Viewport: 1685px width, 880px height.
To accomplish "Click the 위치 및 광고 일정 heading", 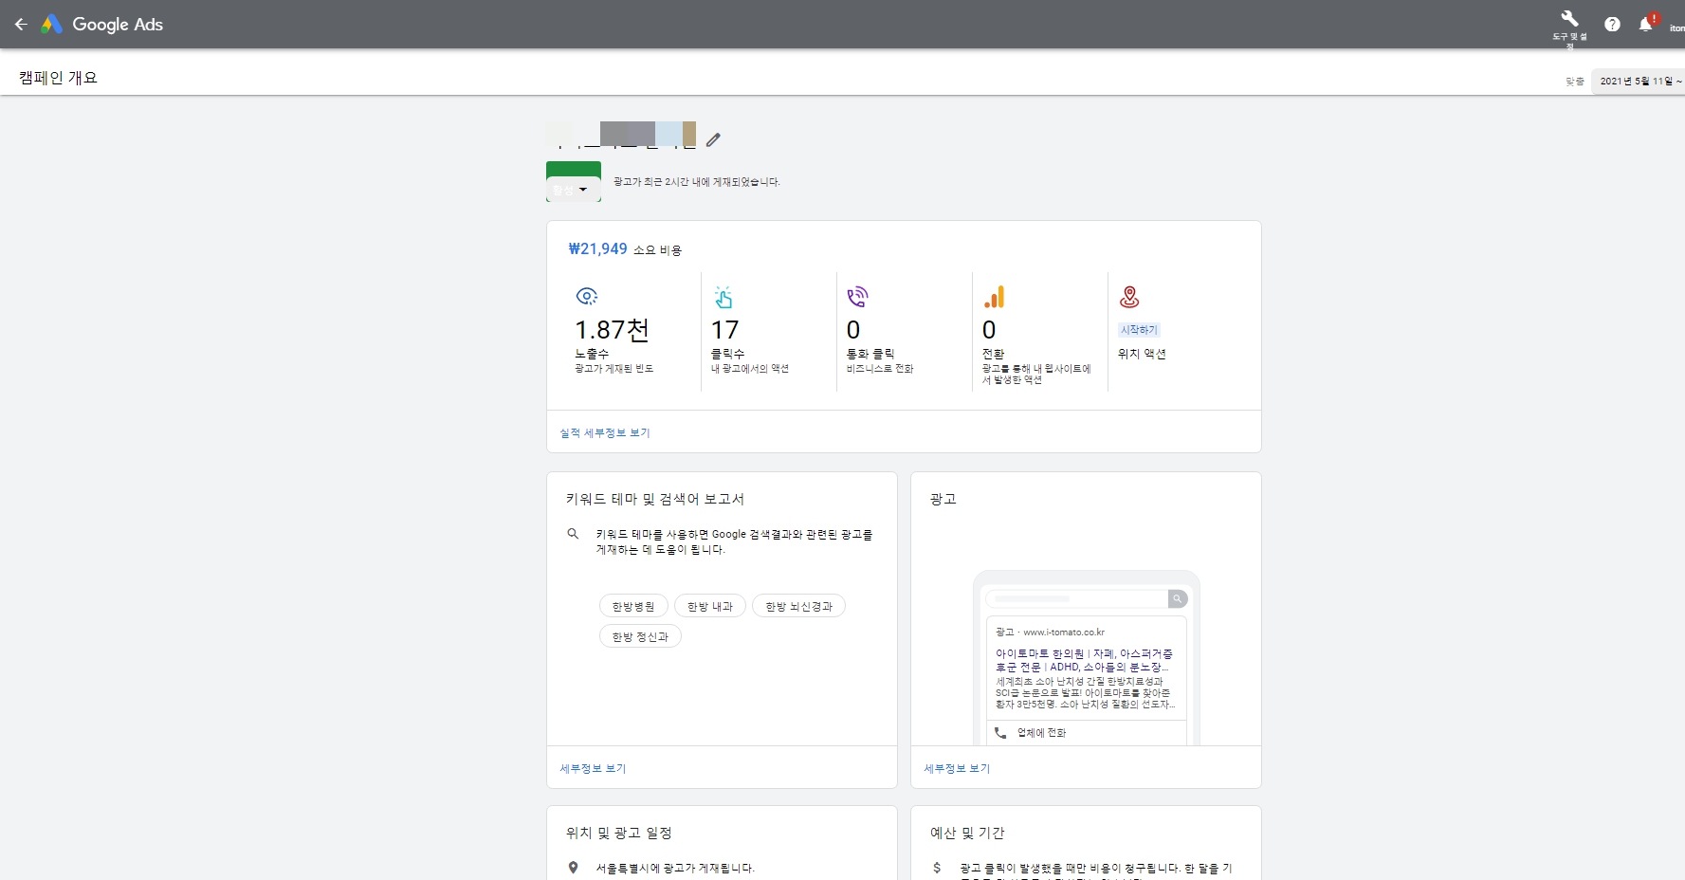I will pyautogui.click(x=619, y=833).
